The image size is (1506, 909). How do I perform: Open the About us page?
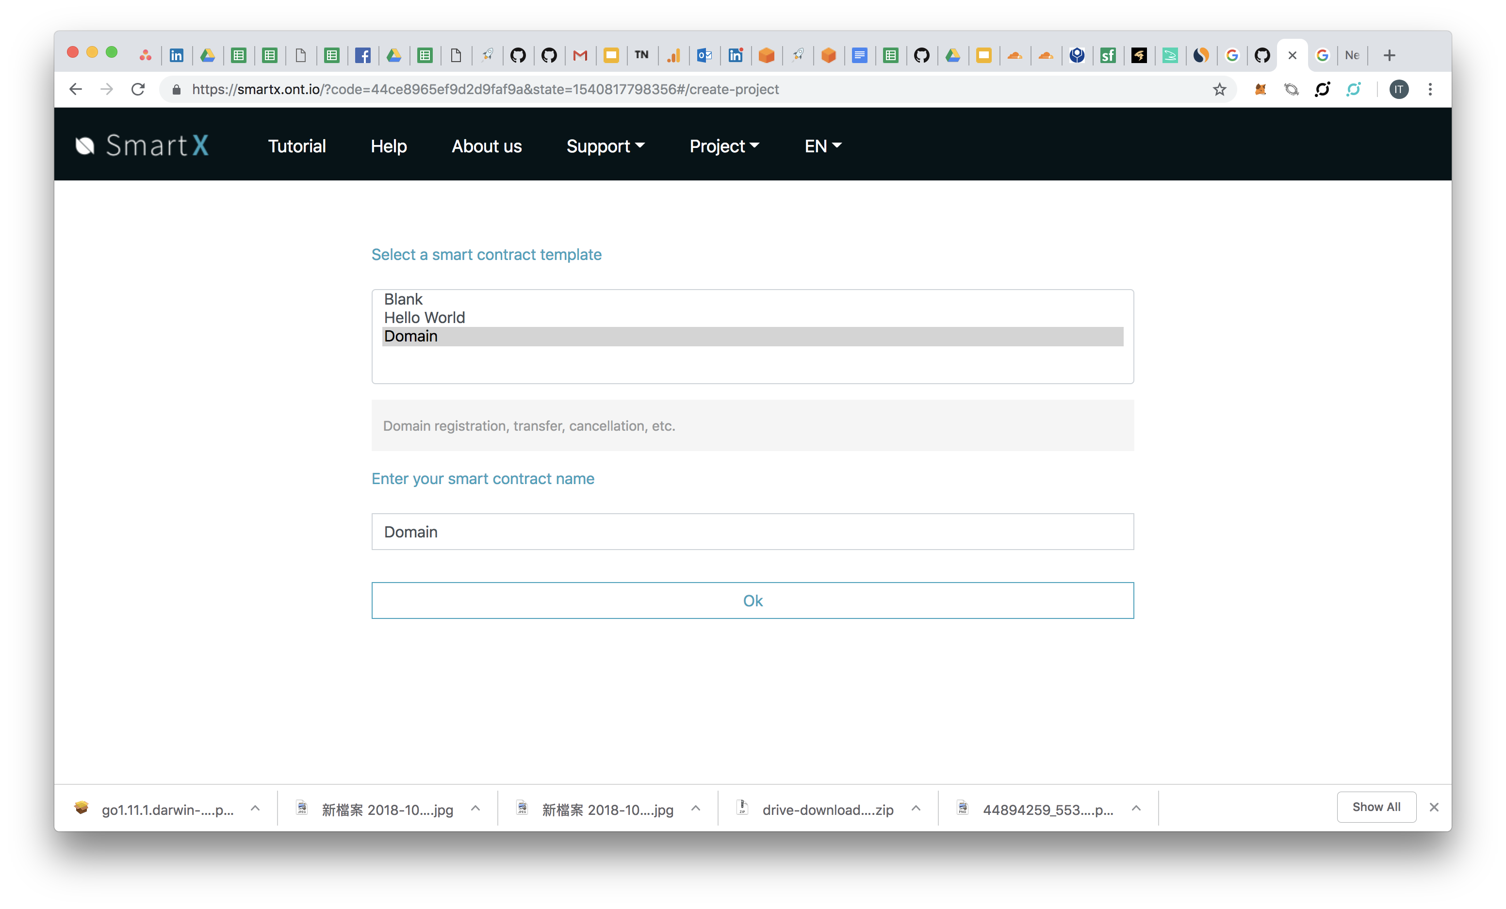[487, 146]
